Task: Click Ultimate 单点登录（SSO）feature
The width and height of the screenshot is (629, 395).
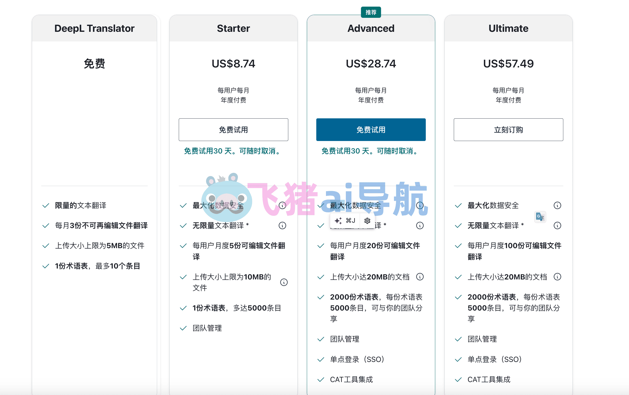Action: pyautogui.click(x=495, y=359)
